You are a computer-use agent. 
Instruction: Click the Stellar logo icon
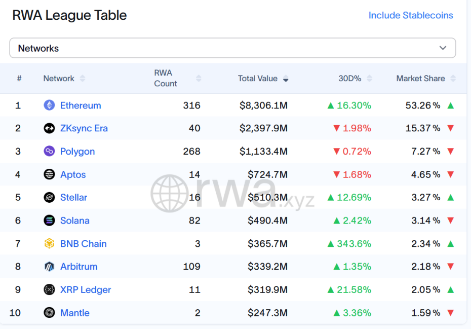[49, 197]
